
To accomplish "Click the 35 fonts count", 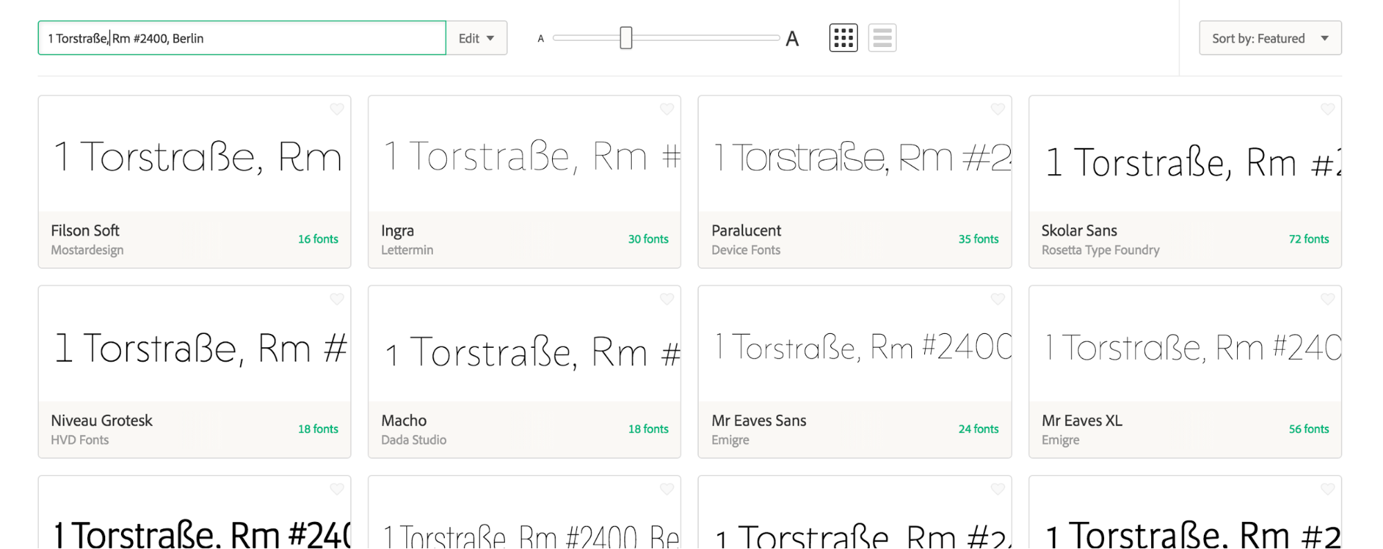I will click(978, 239).
